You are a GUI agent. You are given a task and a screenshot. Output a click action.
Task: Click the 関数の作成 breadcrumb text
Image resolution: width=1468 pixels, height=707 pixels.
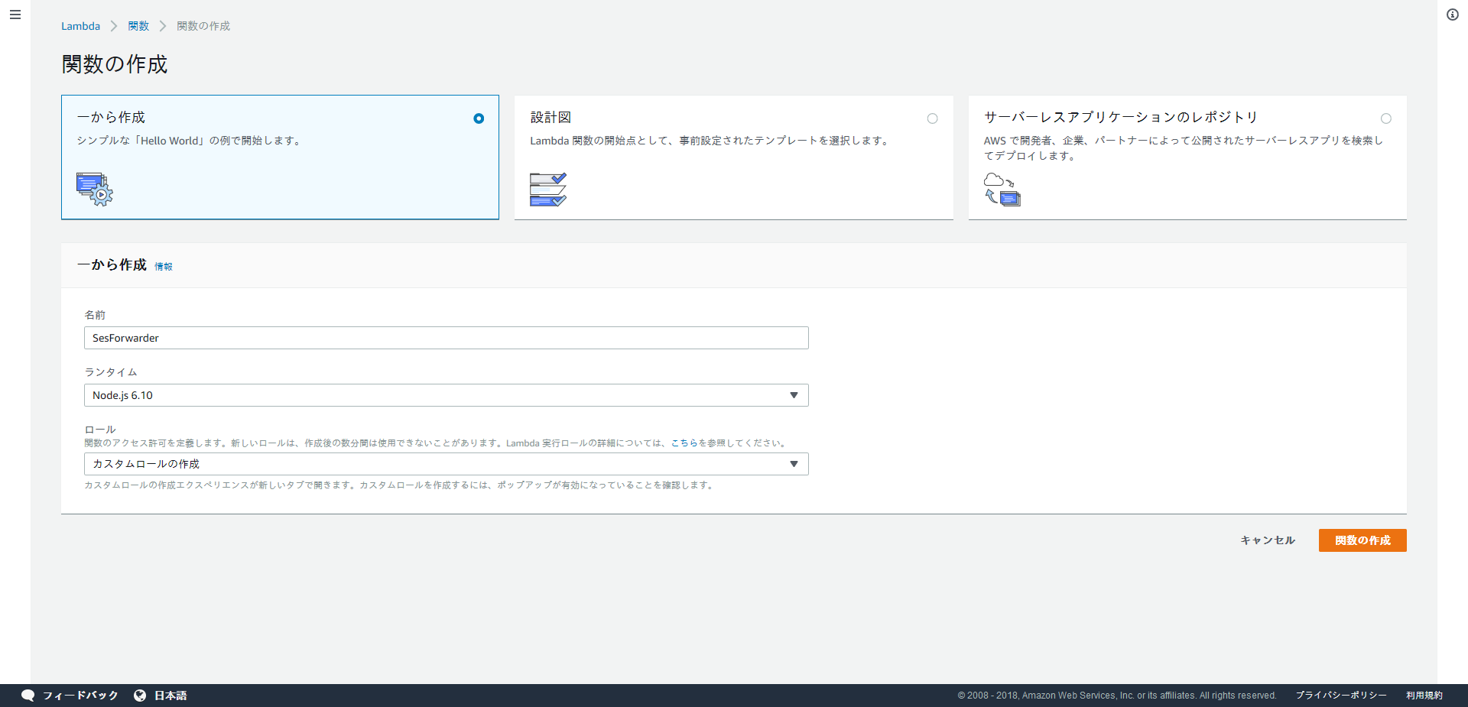(203, 26)
